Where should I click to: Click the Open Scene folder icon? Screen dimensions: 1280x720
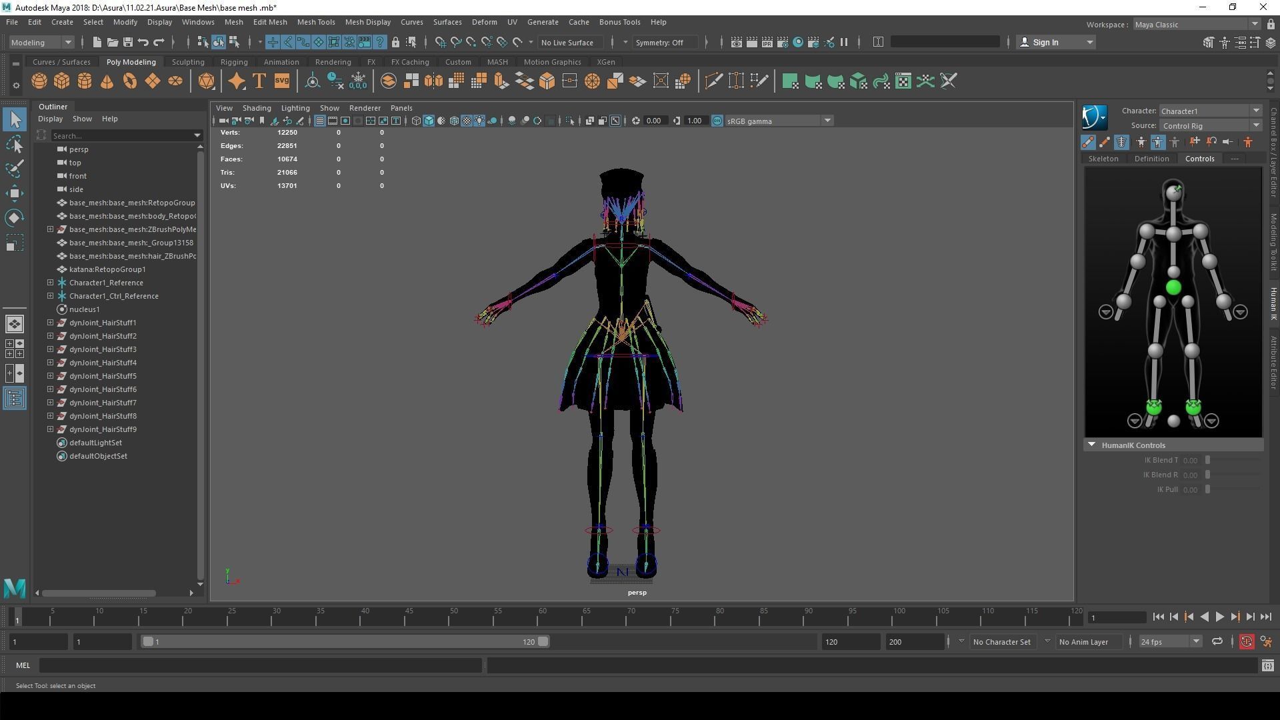113,43
